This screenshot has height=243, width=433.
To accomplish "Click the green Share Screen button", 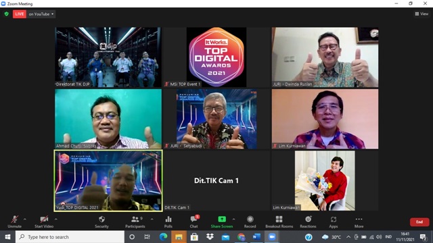I will point(222,222).
